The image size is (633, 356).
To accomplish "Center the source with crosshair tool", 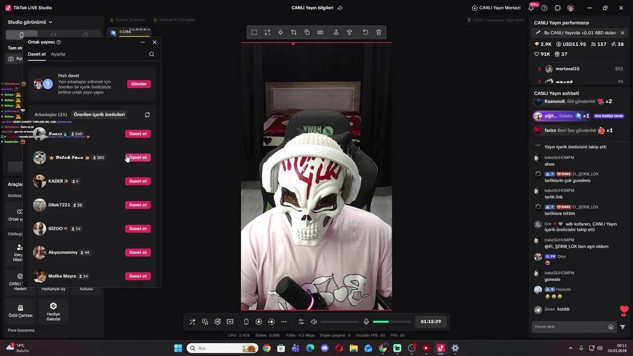I will pos(280,32).
